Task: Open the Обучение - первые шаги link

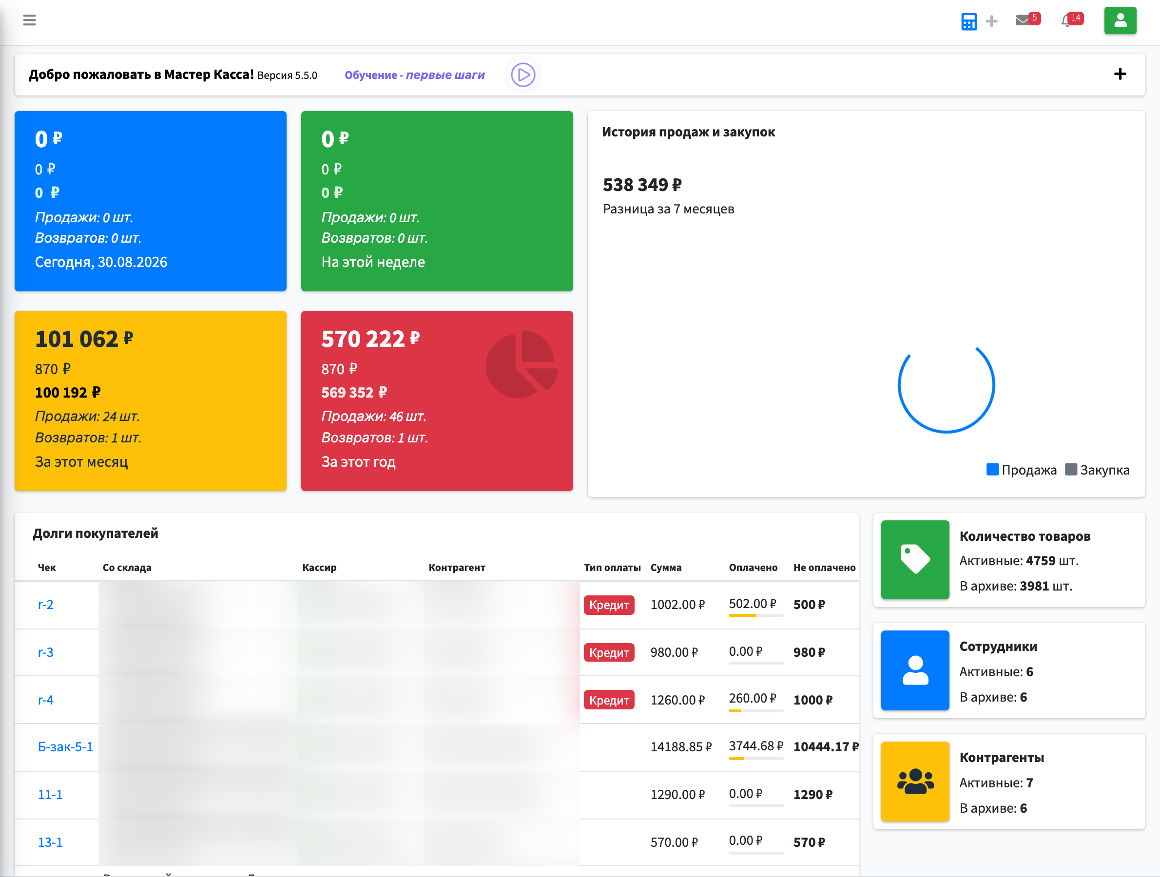Action: click(414, 75)
